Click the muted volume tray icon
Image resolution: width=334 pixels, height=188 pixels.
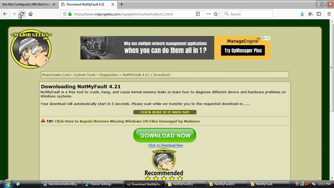click(314, 184)
